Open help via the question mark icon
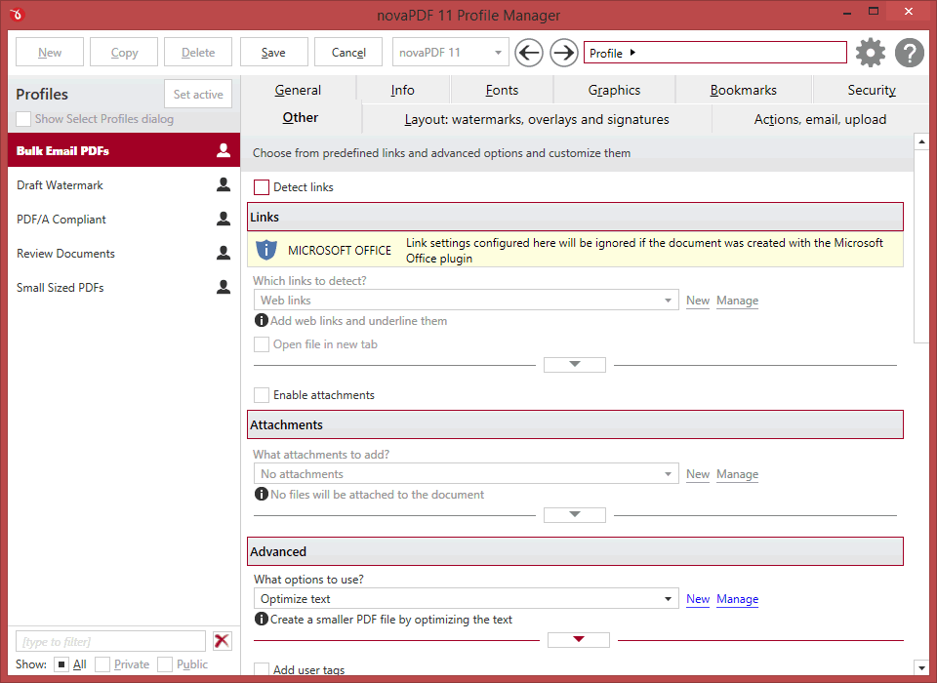 coord(910,53)
